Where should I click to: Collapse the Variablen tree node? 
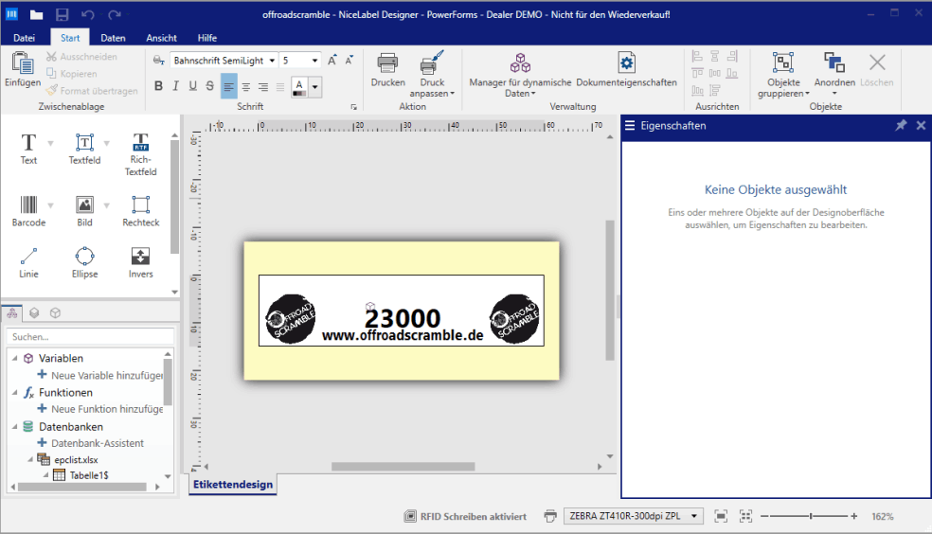[14, 358]
